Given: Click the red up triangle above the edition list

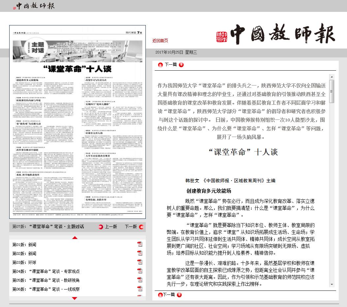Looking at the screenshot, I should tap(75, 238).
